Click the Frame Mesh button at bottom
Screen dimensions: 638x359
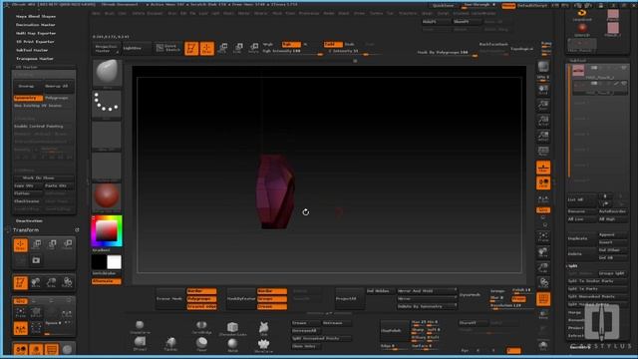tap(169, 299)
